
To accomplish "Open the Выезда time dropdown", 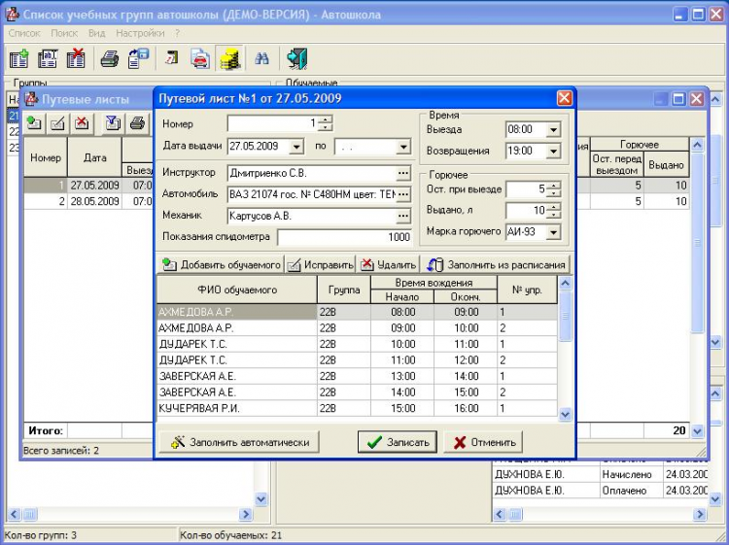I will [x=553, y=129].
